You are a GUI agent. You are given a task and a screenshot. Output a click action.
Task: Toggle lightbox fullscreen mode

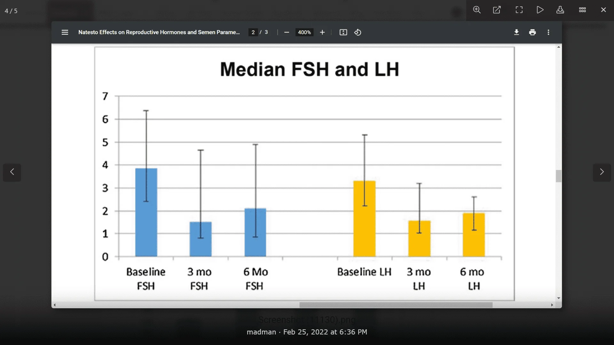coord(519,10)
